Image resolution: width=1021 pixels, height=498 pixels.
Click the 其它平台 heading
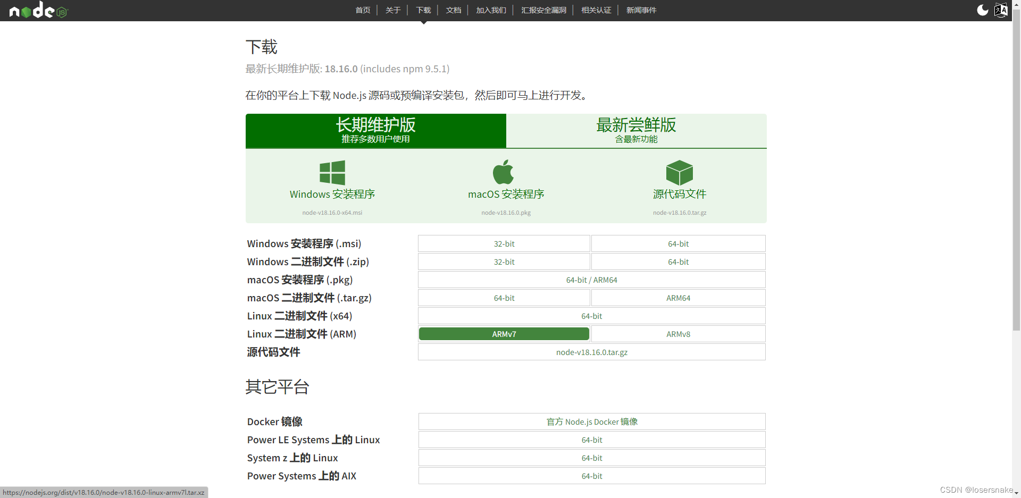(x=277, y=386)
